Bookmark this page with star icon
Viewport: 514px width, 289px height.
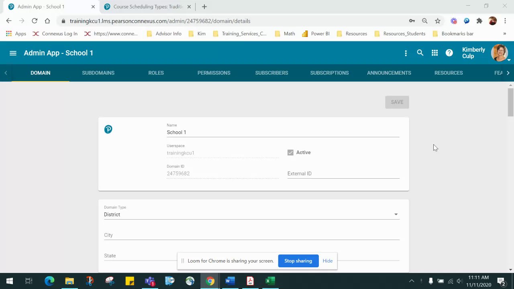click(x=438, y=21)
